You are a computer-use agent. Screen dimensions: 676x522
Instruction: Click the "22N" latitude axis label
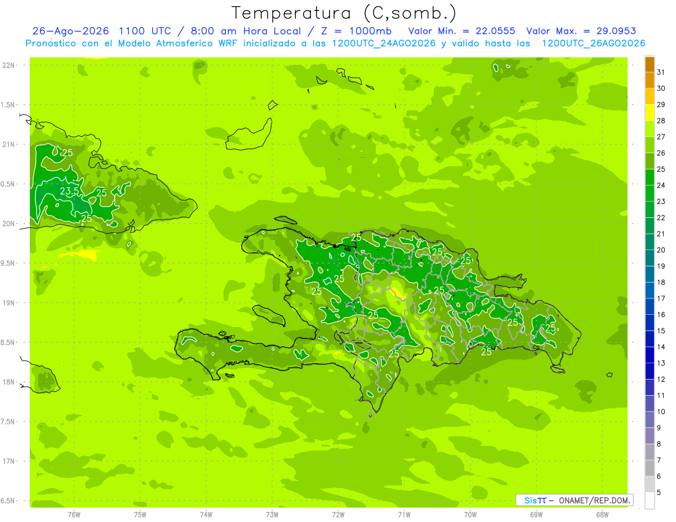8,65
